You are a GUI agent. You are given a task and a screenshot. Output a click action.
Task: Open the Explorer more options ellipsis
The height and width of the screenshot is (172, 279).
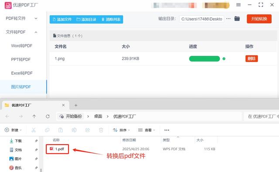(167, 130)
